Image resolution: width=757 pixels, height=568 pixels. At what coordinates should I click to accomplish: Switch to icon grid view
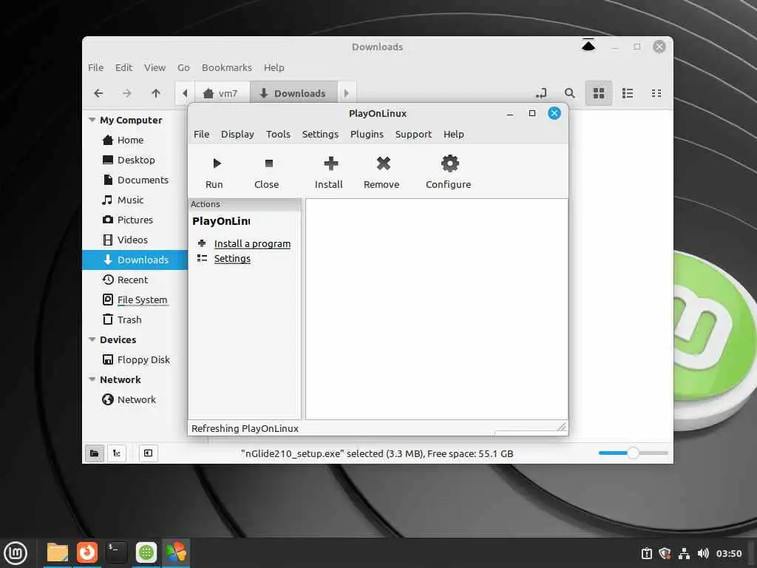(599, 93)
